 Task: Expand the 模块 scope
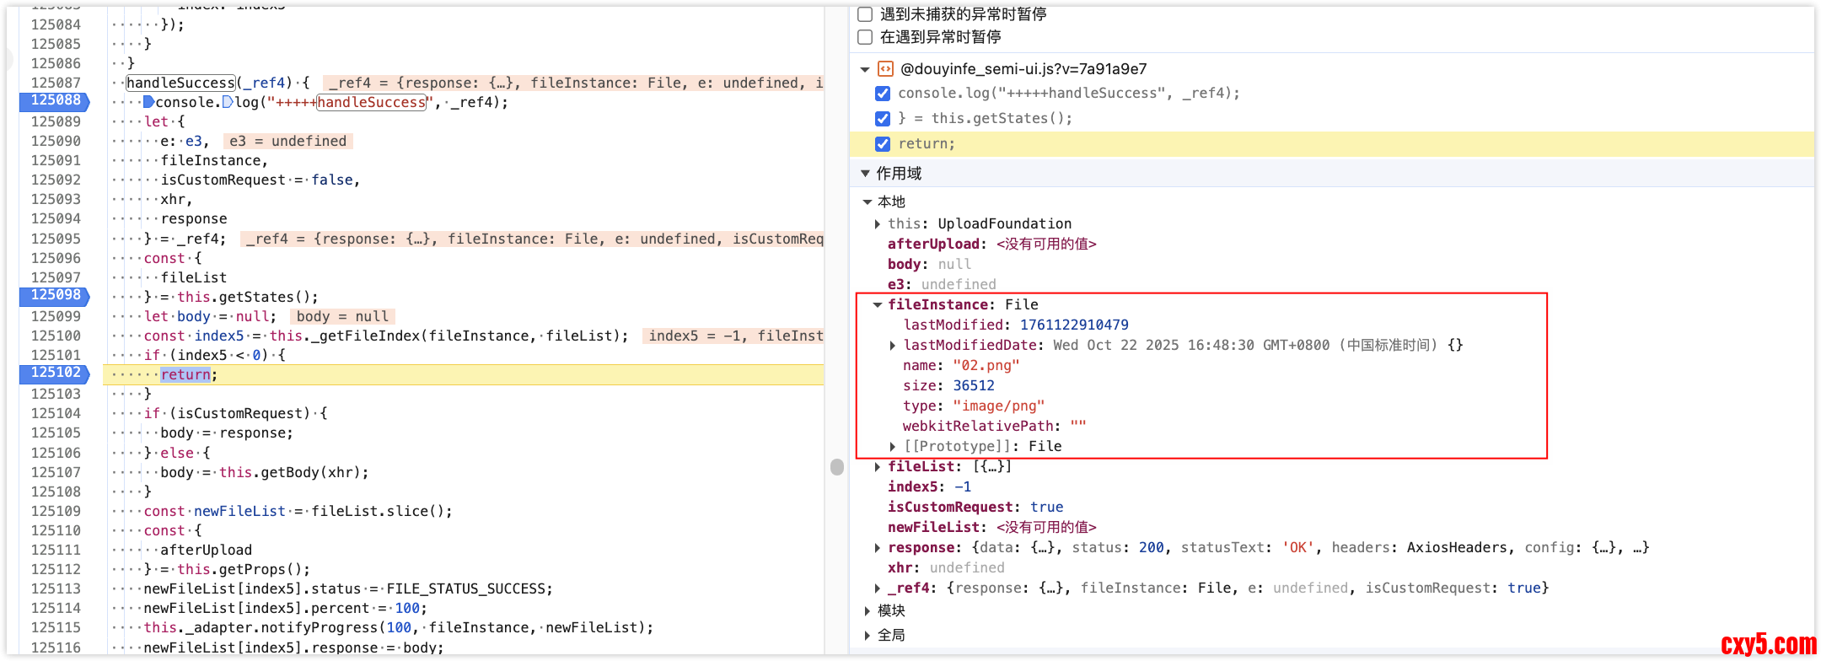(x=868, y=611)
